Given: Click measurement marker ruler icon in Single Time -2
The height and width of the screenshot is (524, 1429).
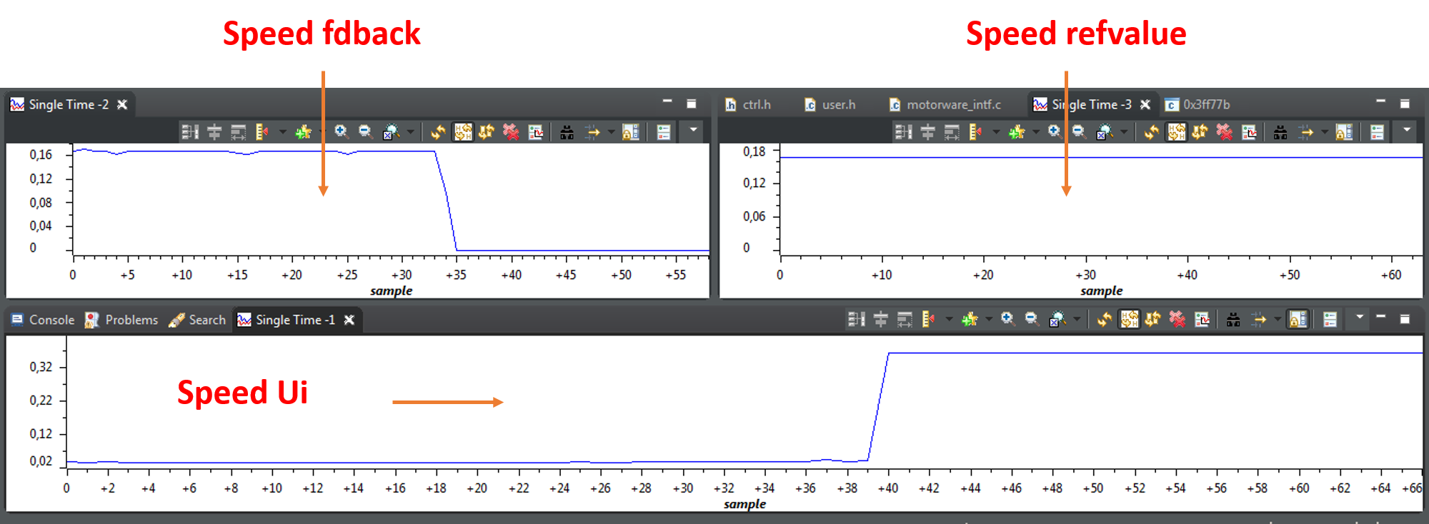Looking at the screenshot, I should tap(262, 132).
